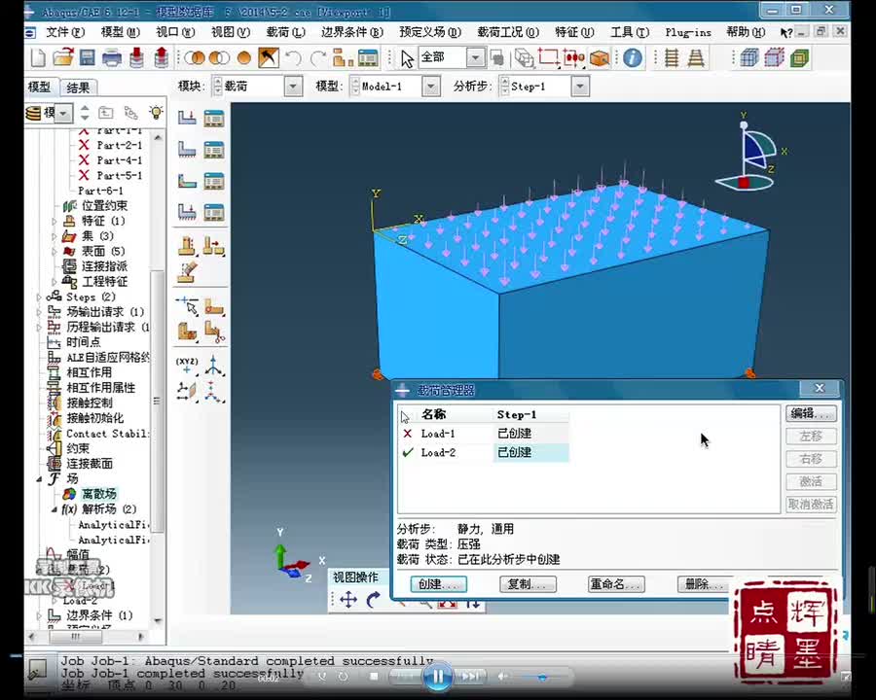Click the Create Load Case icon
The image size is (876, 700).
(x=187, y=212)
